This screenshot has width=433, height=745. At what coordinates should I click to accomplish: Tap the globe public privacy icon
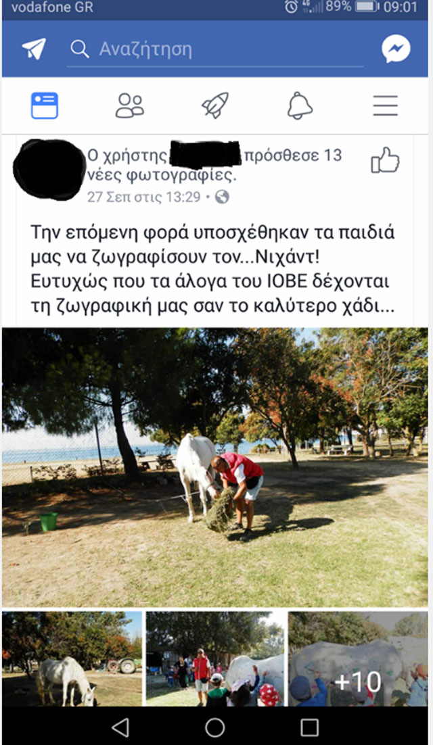[x=222, y=197]
